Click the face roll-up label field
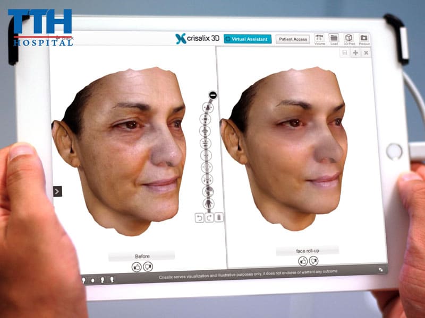The width and height of the screenshot is (425, 318). (308, 251)
